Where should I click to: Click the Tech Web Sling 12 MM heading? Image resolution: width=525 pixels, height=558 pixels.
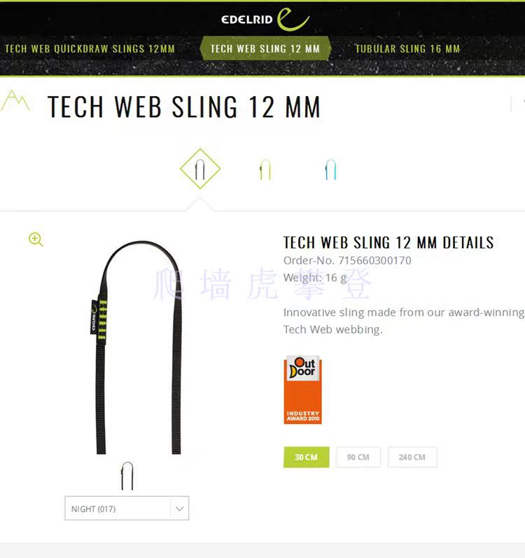click(x=184, y=107)
